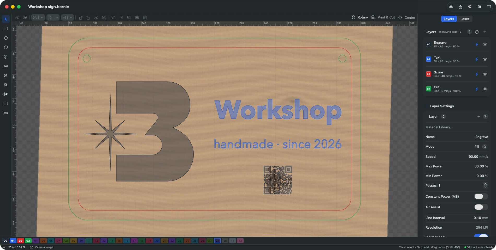Click the zoom out magnifier icon
The height and width of the screenshot is (250, 496).
coord(470,7)
